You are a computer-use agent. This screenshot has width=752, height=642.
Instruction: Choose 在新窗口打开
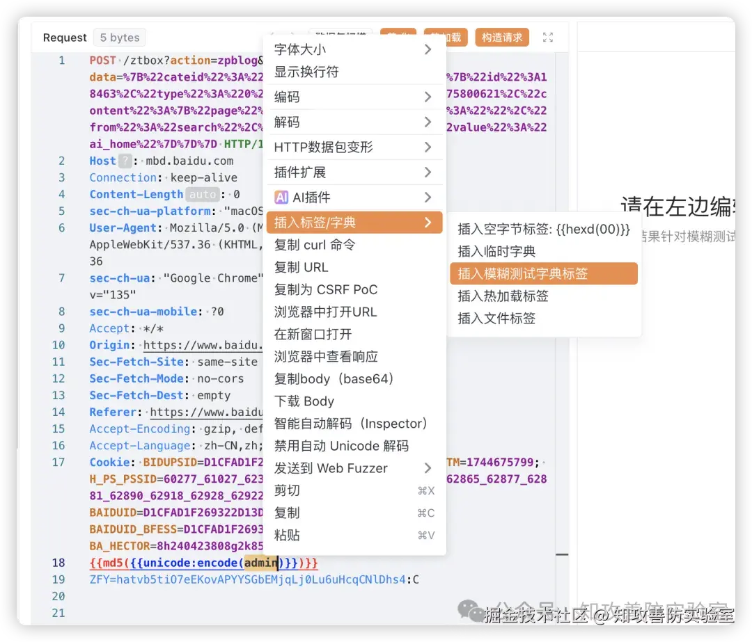[x=354, y=334]
